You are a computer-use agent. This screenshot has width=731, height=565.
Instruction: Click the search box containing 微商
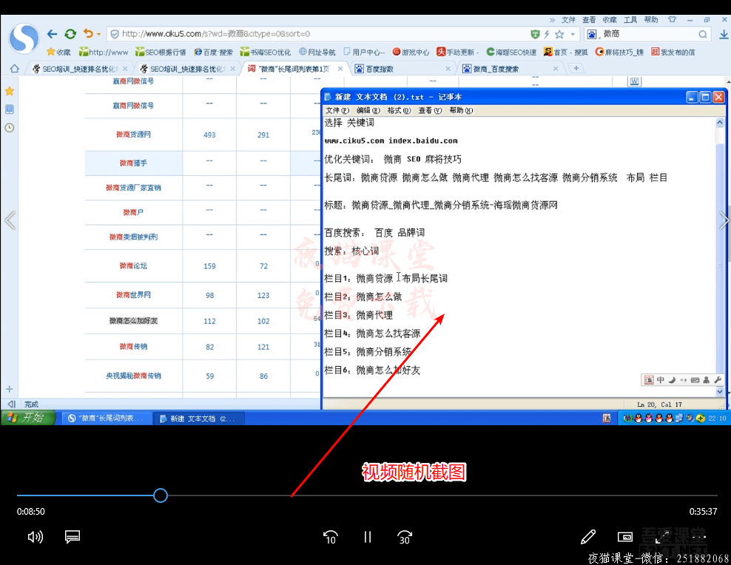(648, 34)
